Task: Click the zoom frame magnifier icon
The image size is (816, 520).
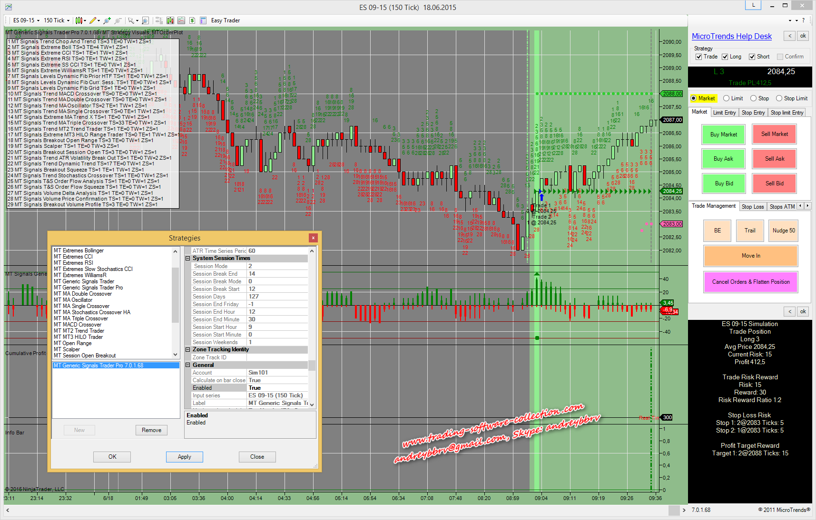Action: [x=146, y=20]
